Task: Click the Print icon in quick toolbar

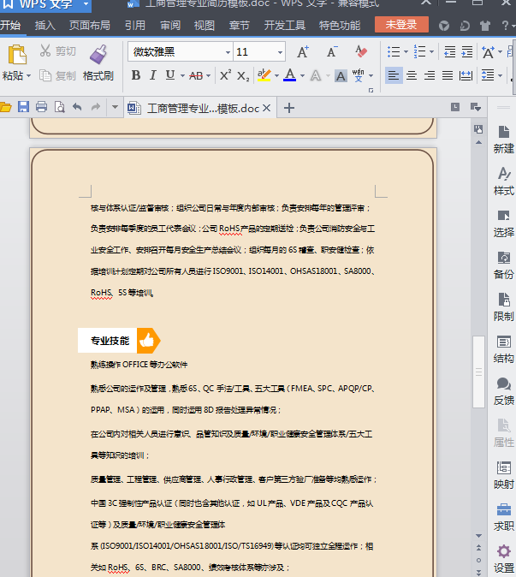Action: (41, 107)
